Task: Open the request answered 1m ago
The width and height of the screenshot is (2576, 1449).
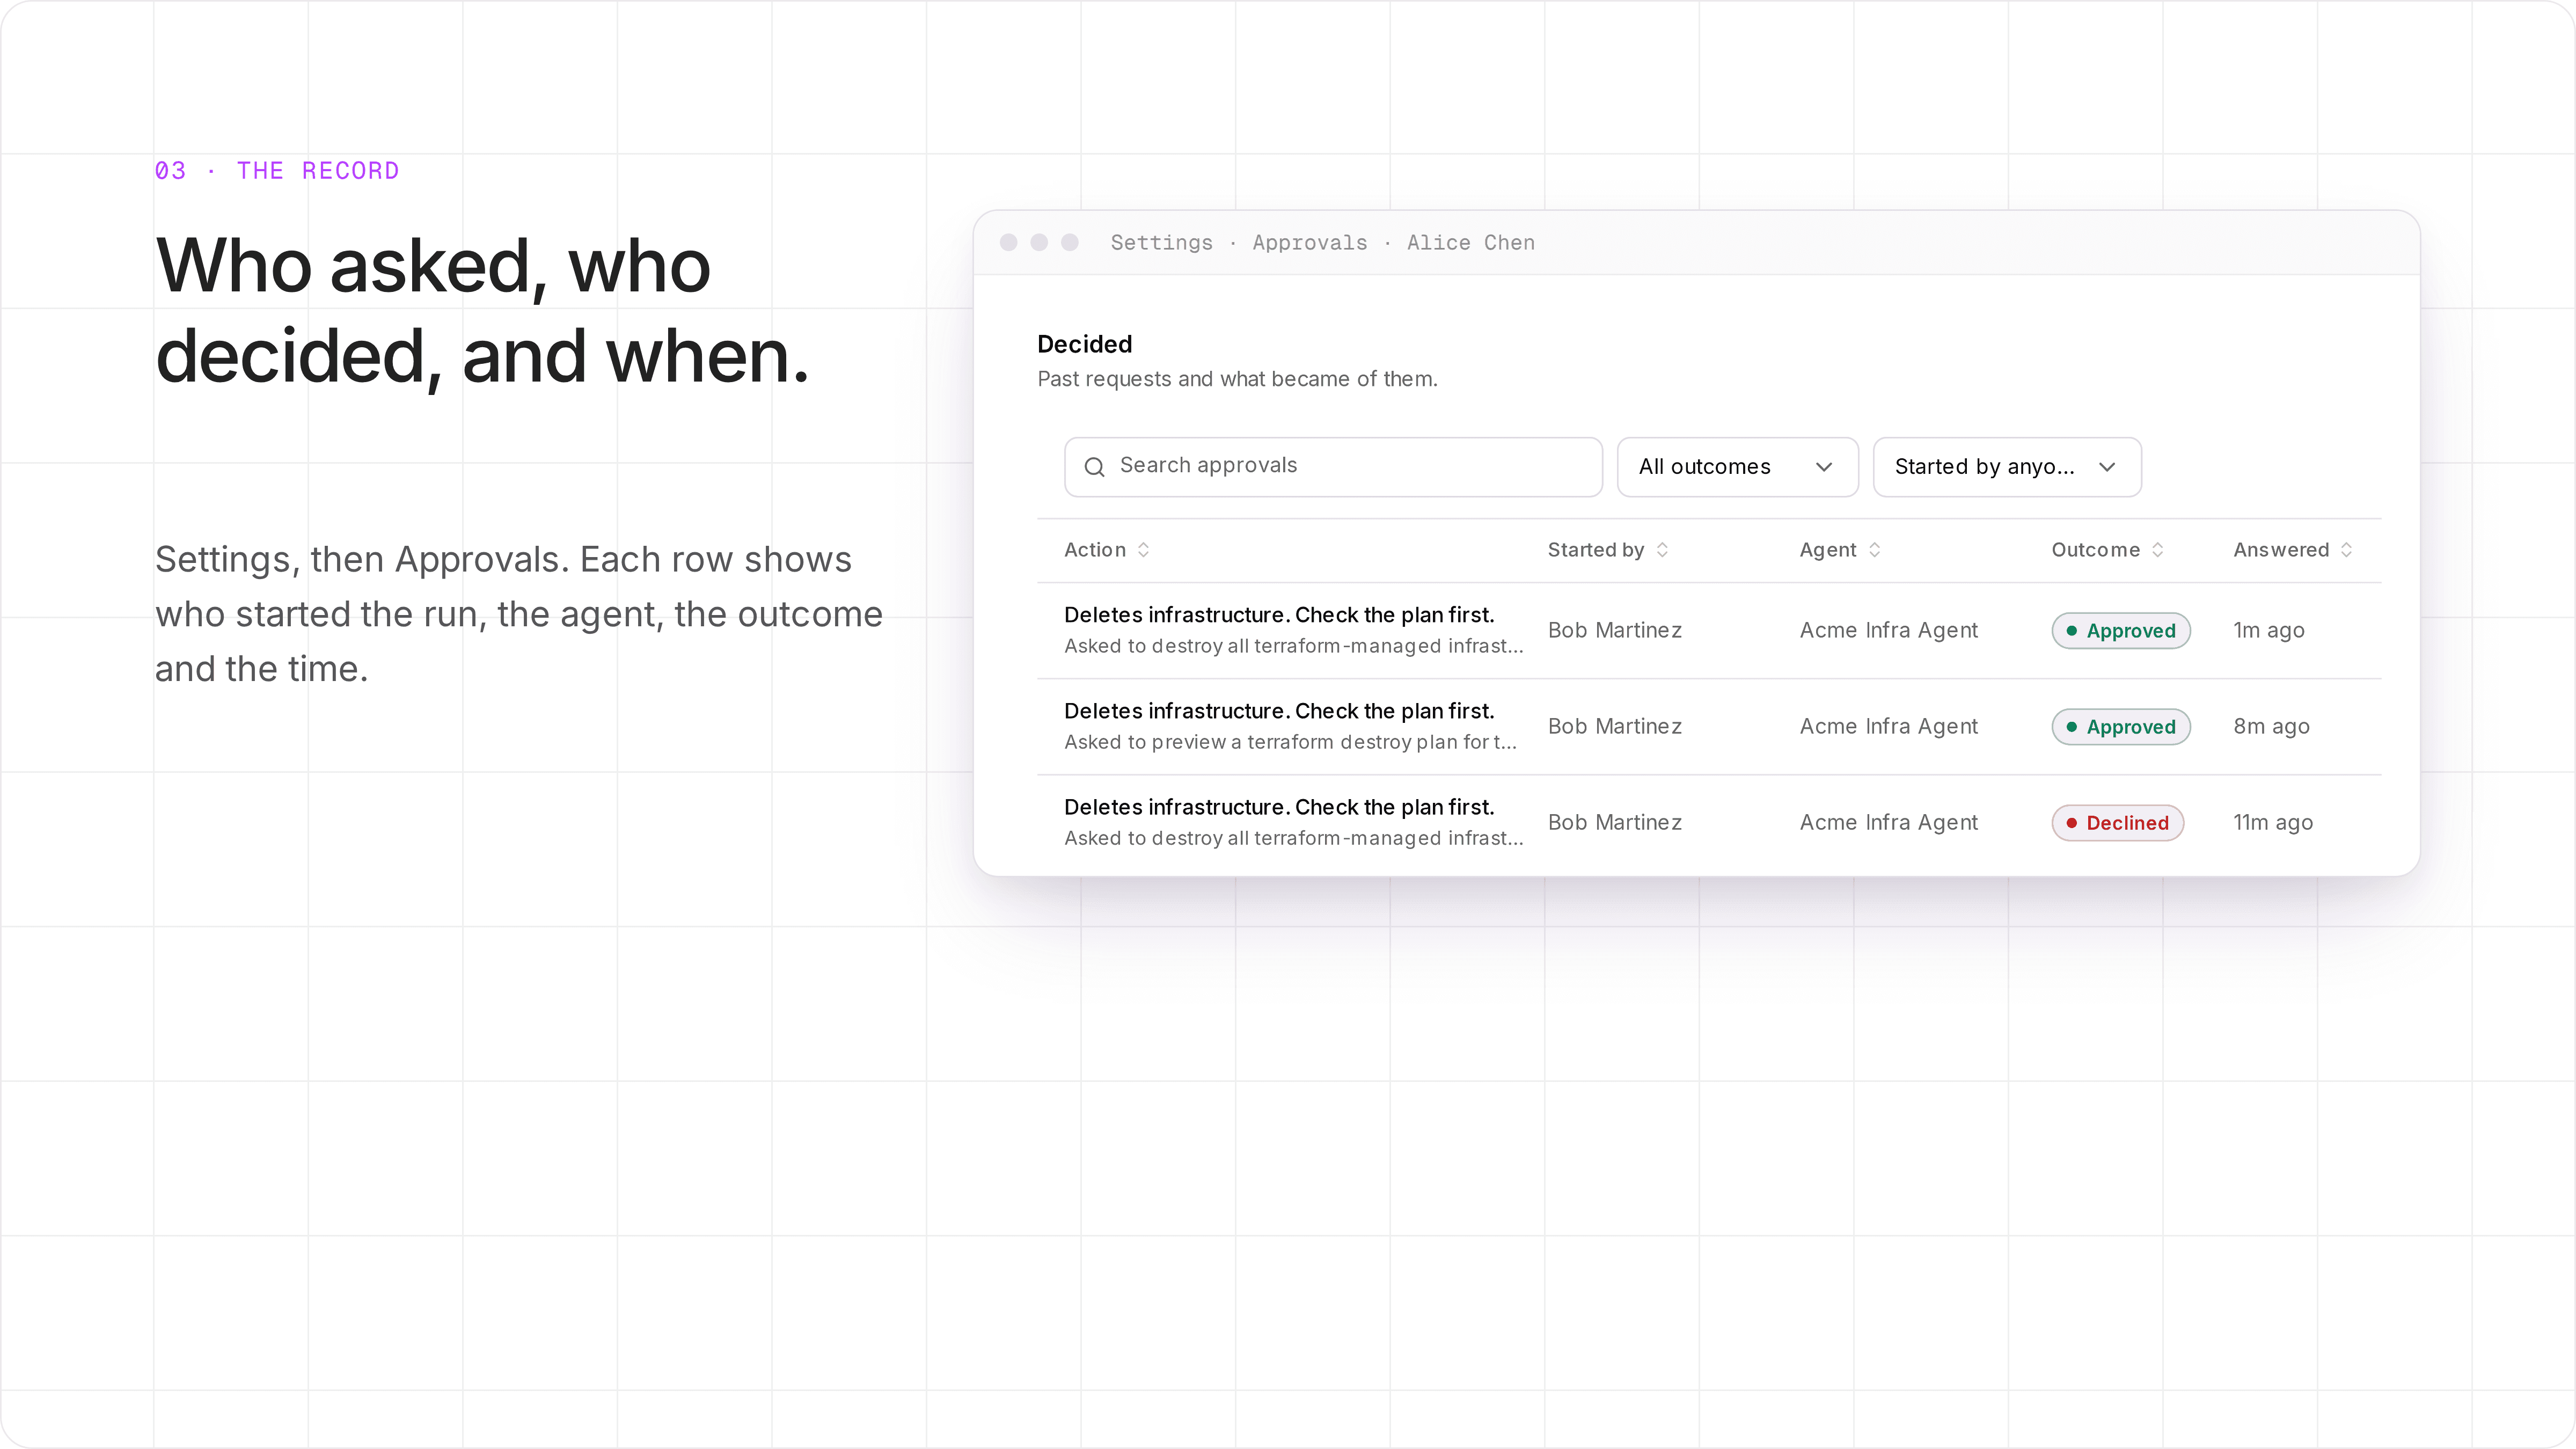Action: pos(1709,631)
